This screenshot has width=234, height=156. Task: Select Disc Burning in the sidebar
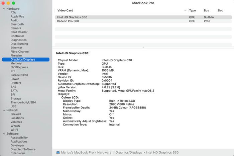(x=19, y=44)
